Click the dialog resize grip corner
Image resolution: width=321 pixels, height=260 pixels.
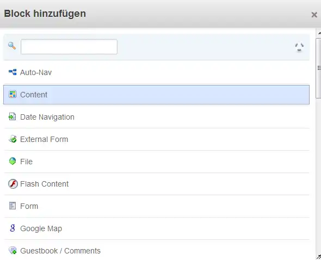(318, 257)
